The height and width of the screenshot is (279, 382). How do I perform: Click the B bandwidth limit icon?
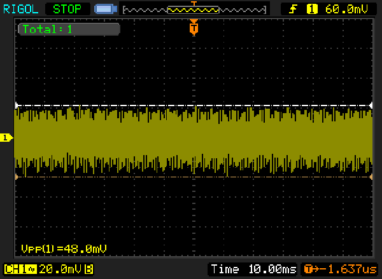tap(88, 269)
